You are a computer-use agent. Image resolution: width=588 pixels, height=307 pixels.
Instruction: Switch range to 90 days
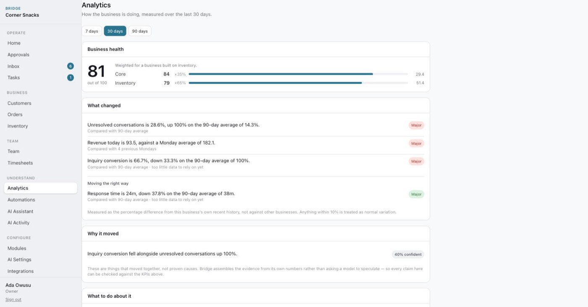click(x=140, y=31)
